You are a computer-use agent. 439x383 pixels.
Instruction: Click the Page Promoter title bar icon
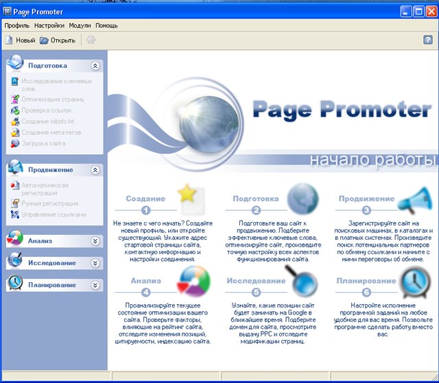point(7,12)
